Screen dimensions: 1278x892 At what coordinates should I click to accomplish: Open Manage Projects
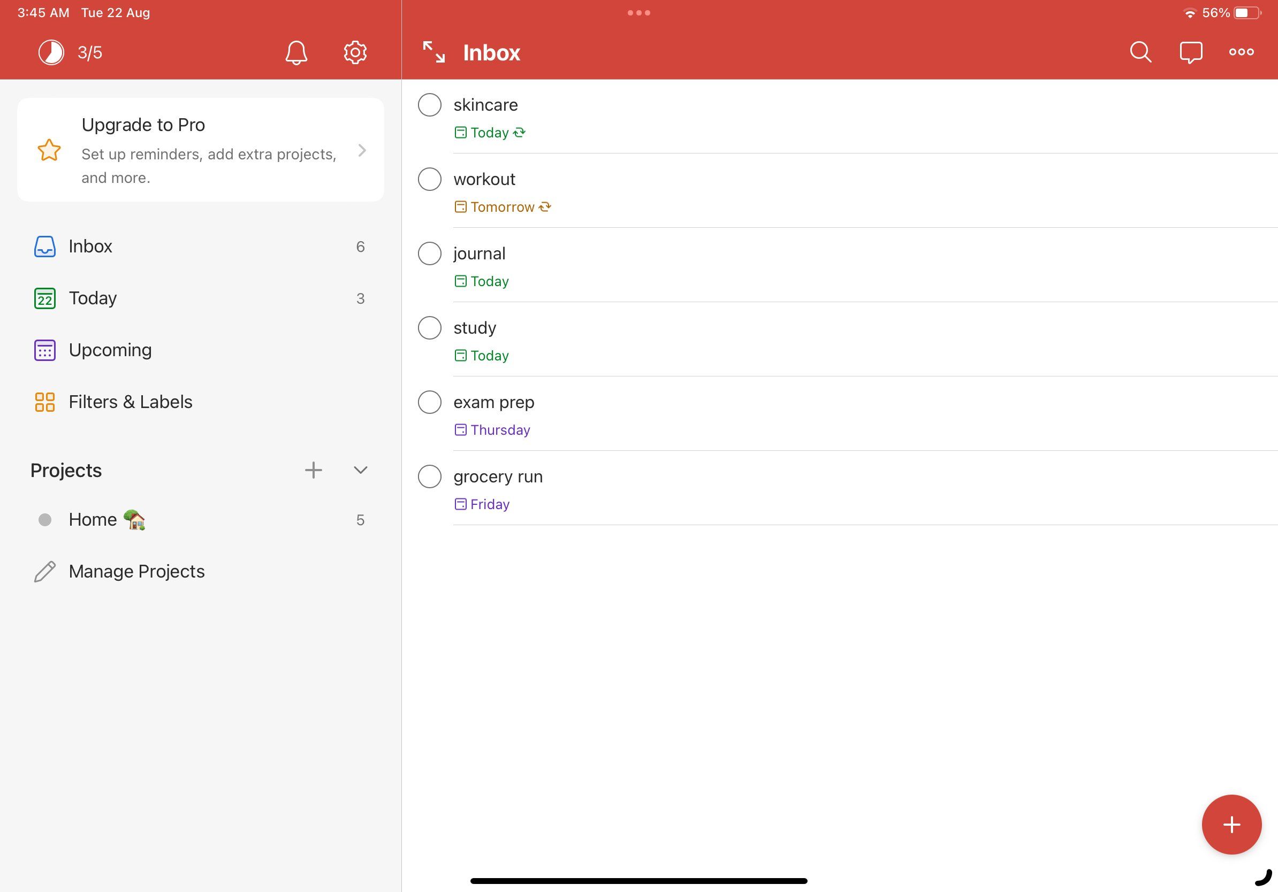coord(136,571)
